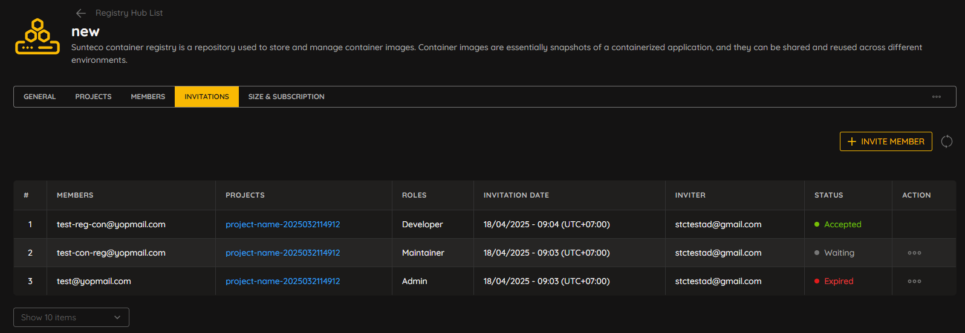Click inviter email in the Accepted row

coord(718,224)
